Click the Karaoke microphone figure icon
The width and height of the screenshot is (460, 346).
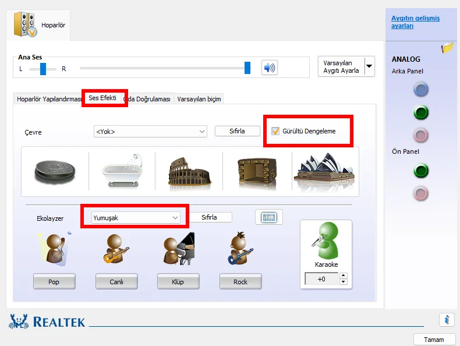(326, 241)
